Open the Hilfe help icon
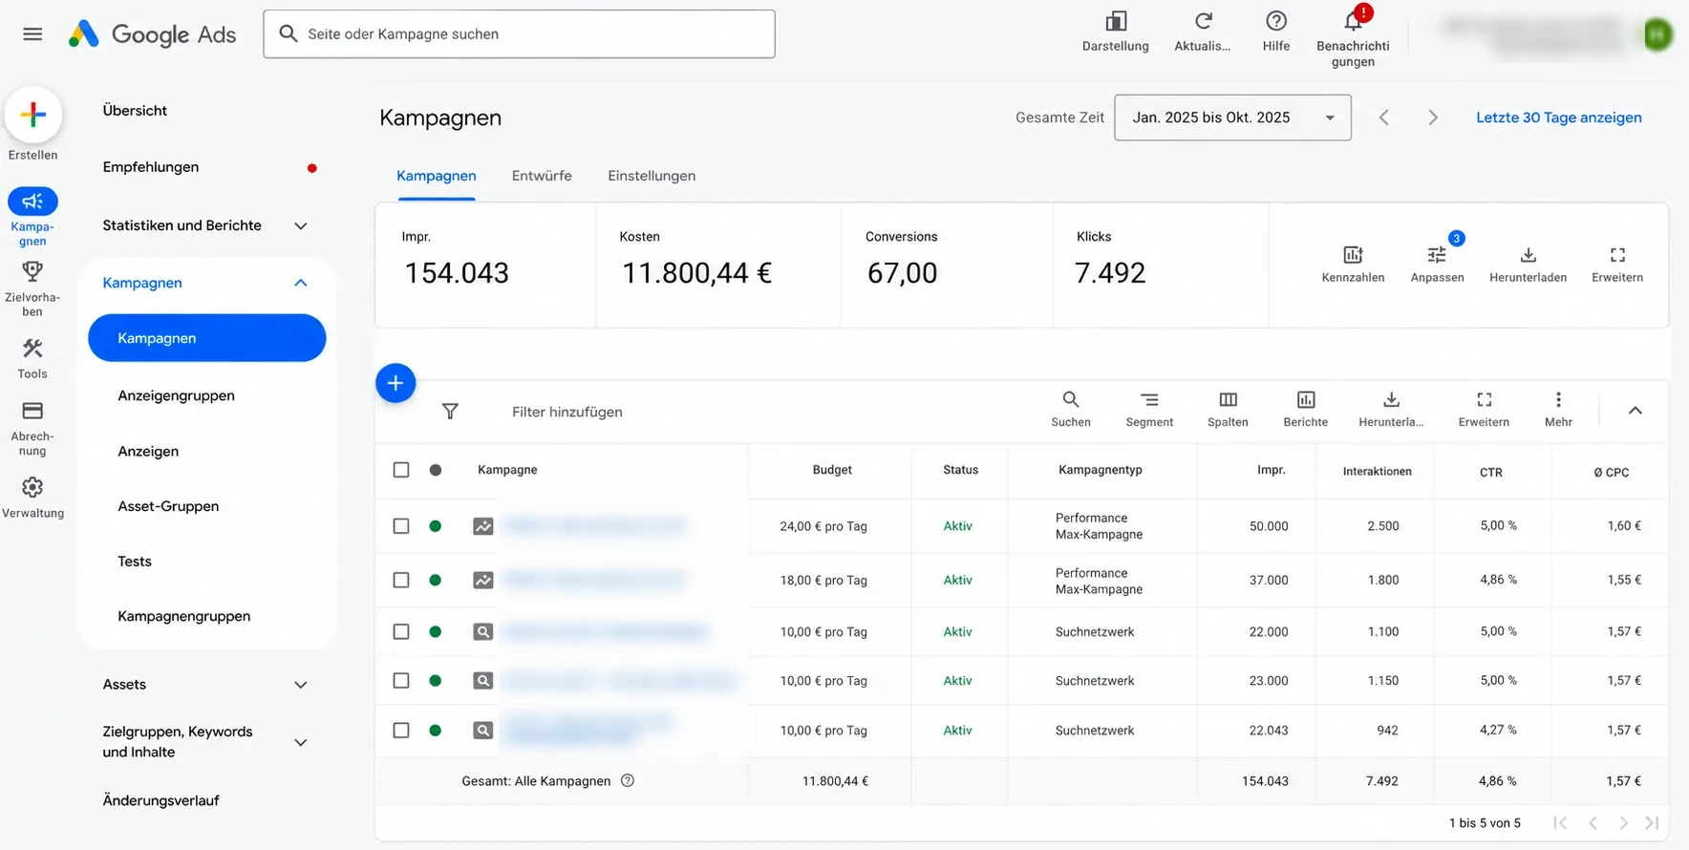Viewport: 1689px width, 850px height. click(1276, 21)
